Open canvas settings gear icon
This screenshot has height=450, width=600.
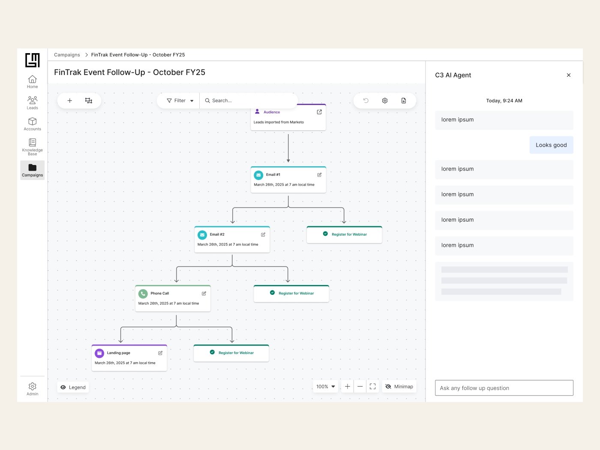385,101
